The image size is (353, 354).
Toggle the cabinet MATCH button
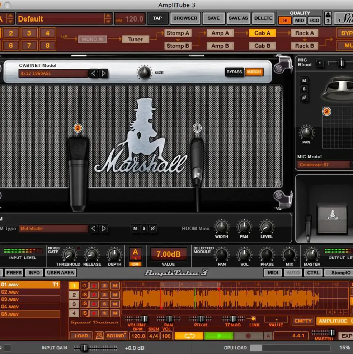click(x=254, y=72)
